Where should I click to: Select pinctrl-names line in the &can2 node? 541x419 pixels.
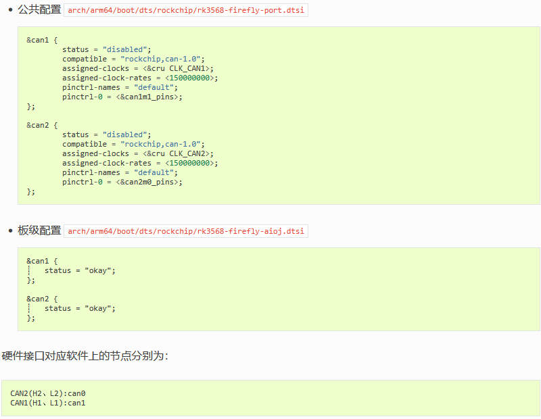pos(120,172)
